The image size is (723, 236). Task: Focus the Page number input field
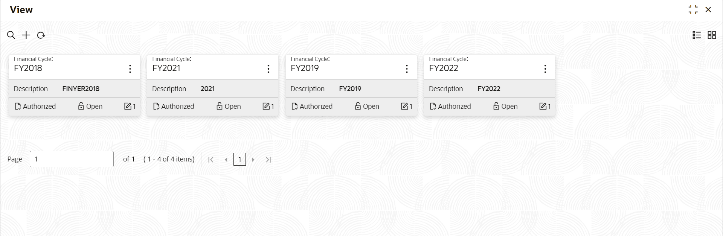coord(72,159)
